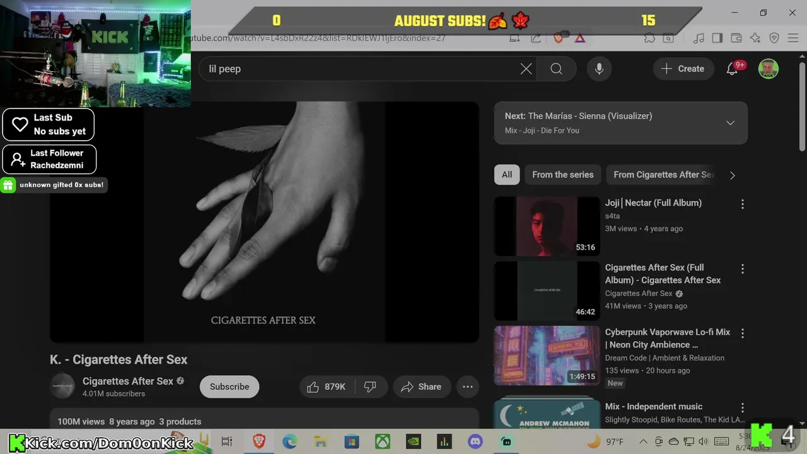The height and width of the screenshot is (454, 807).
Task: Click the '100M views 8 years ago' description text
Action: tap(106, 422)
